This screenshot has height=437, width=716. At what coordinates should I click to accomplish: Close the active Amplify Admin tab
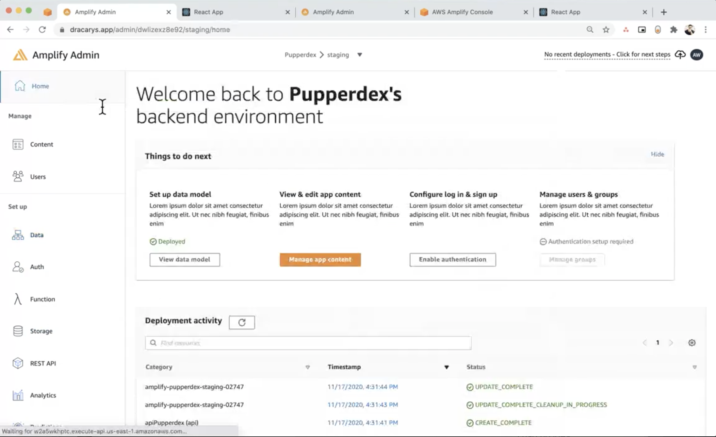click(169, 12)
